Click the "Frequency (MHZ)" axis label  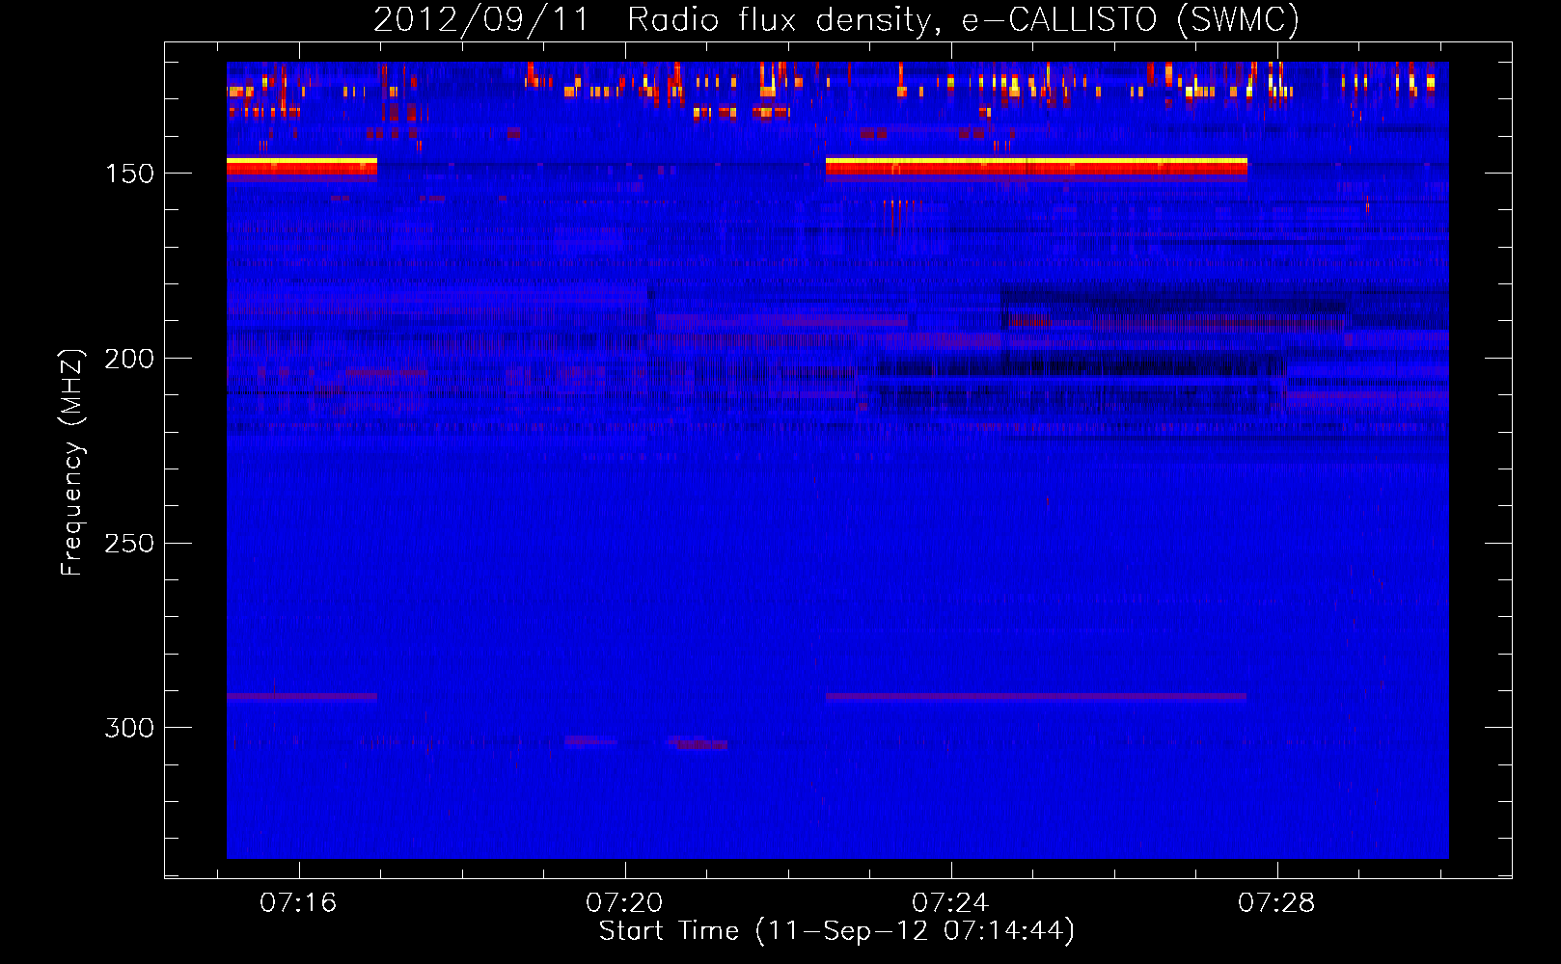[x=72, y=463]
